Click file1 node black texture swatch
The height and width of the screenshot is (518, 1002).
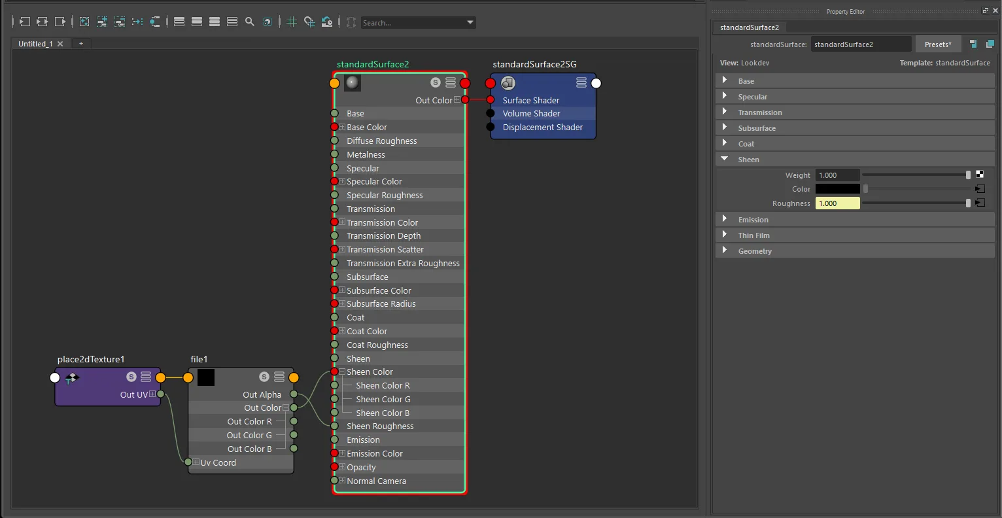pyautogui.click(x=206, y=377)
